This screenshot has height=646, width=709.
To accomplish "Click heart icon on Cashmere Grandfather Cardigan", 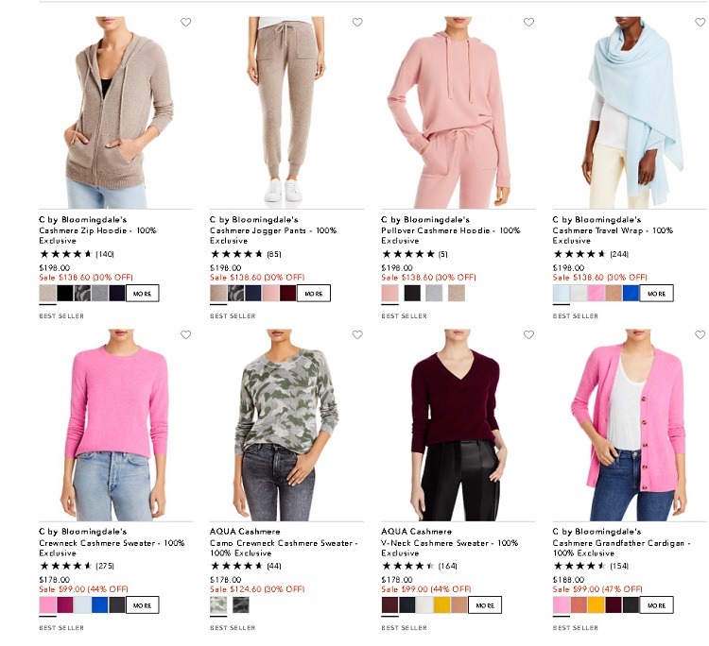I will (700, 334).
